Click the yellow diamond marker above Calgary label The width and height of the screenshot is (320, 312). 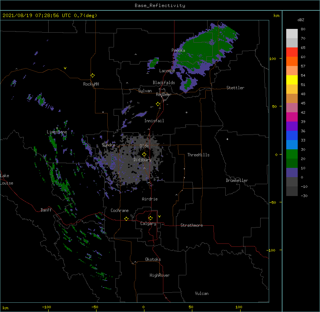150,218
